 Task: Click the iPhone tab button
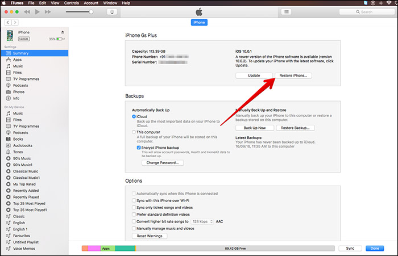point(199,22)
